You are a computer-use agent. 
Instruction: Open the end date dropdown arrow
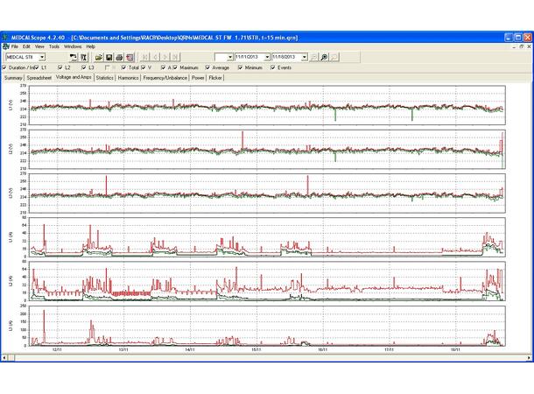tap(305, 57)
